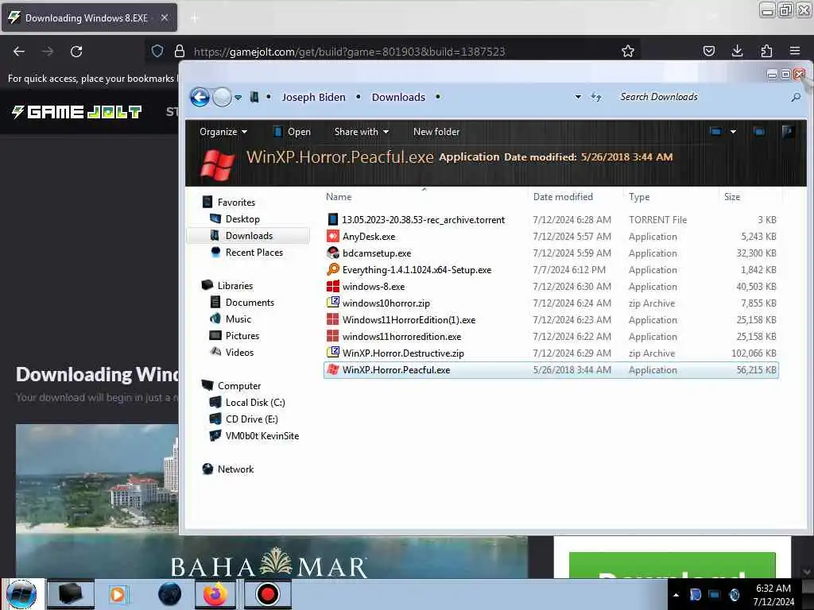Close the Downloading Windows 8.EXE tab
Viewport: 814px width, 610px height.
tap(164, 17)
